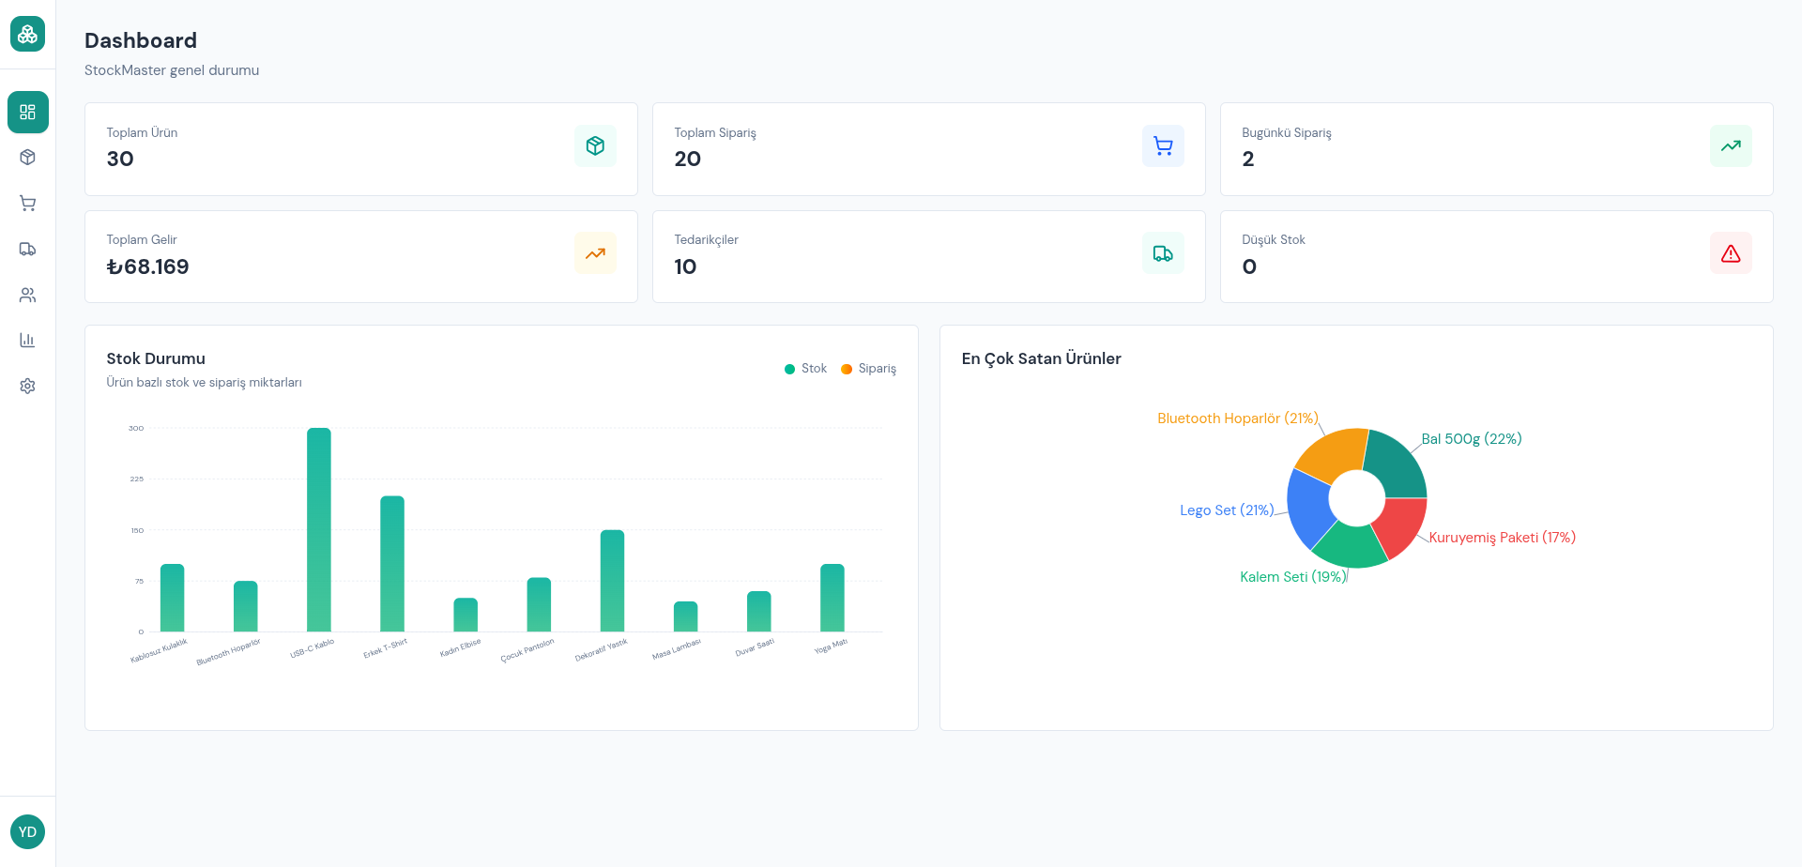Open the Toplam Sipariş card
Screen dimensions: 1802x867
pyautogui.click(x=928, y=149)
